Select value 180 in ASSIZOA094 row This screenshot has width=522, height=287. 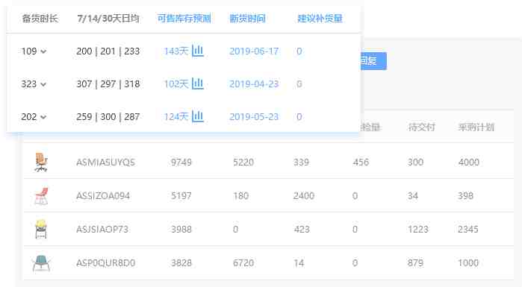coord(240,195)
